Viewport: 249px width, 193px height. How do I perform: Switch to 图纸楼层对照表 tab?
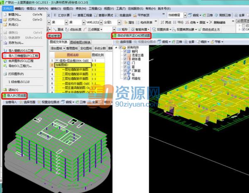pos(80,42)
